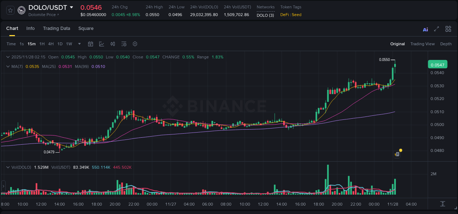Select the Trading View chart mode
Image resolution: width=458 pixels, height=214 pixels.
422,43
